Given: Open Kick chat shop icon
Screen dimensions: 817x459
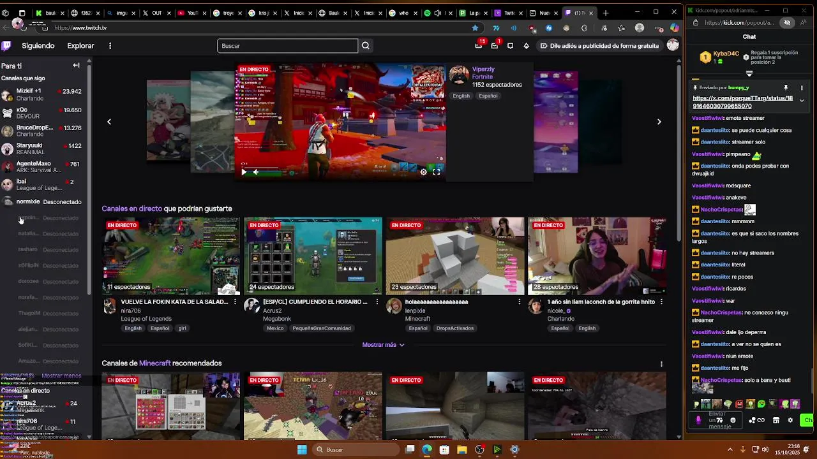Looking at the screenshot, I should click(776, 420).
